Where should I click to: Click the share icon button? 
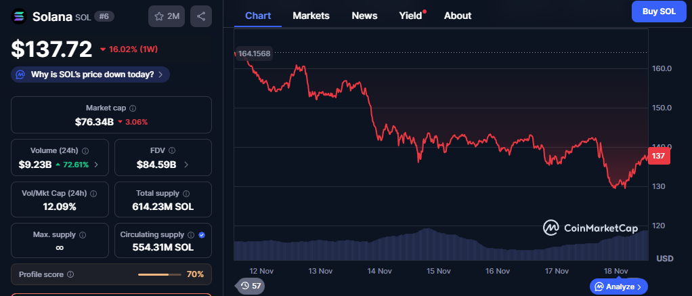pyautogui.click(x=201, y=16)
